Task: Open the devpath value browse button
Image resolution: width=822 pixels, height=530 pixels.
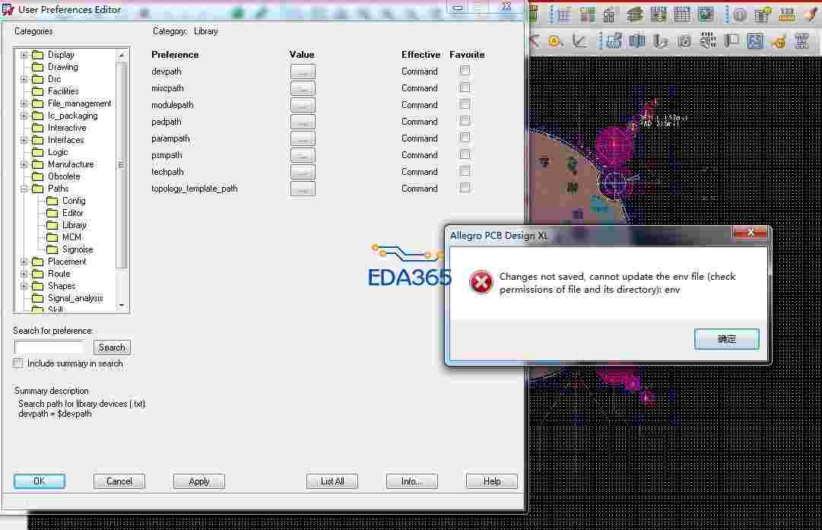Action: (303, 71)
